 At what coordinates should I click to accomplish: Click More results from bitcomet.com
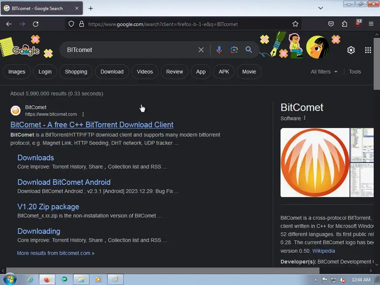(56, 253)
